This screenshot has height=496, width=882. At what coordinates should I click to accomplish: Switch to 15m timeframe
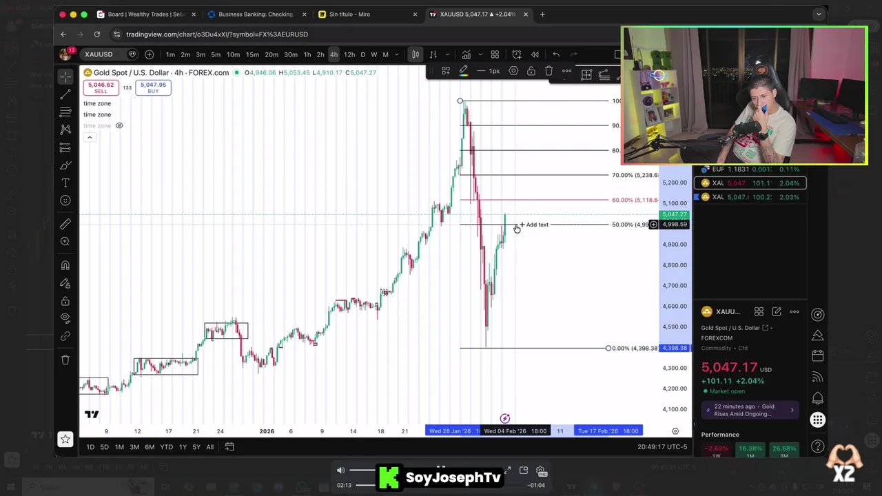click(252, 54)
